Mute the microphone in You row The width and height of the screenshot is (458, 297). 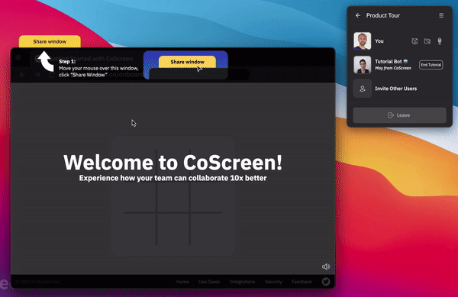(440, 41)
